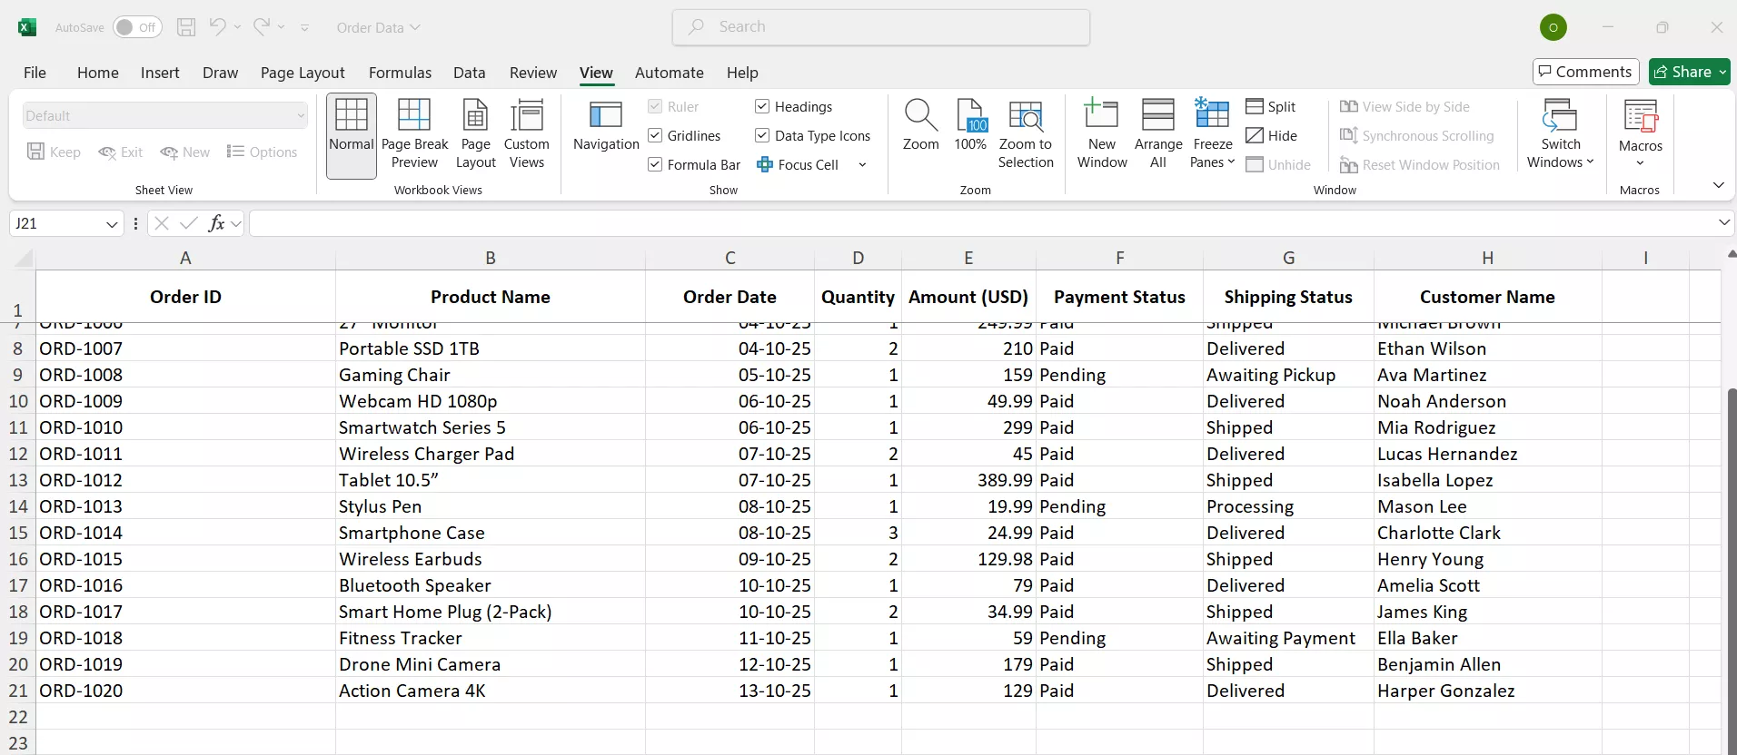Screen dimensions: 1737x755
Task: Click Zoom to Selection icon
Action: [1026, 134]
